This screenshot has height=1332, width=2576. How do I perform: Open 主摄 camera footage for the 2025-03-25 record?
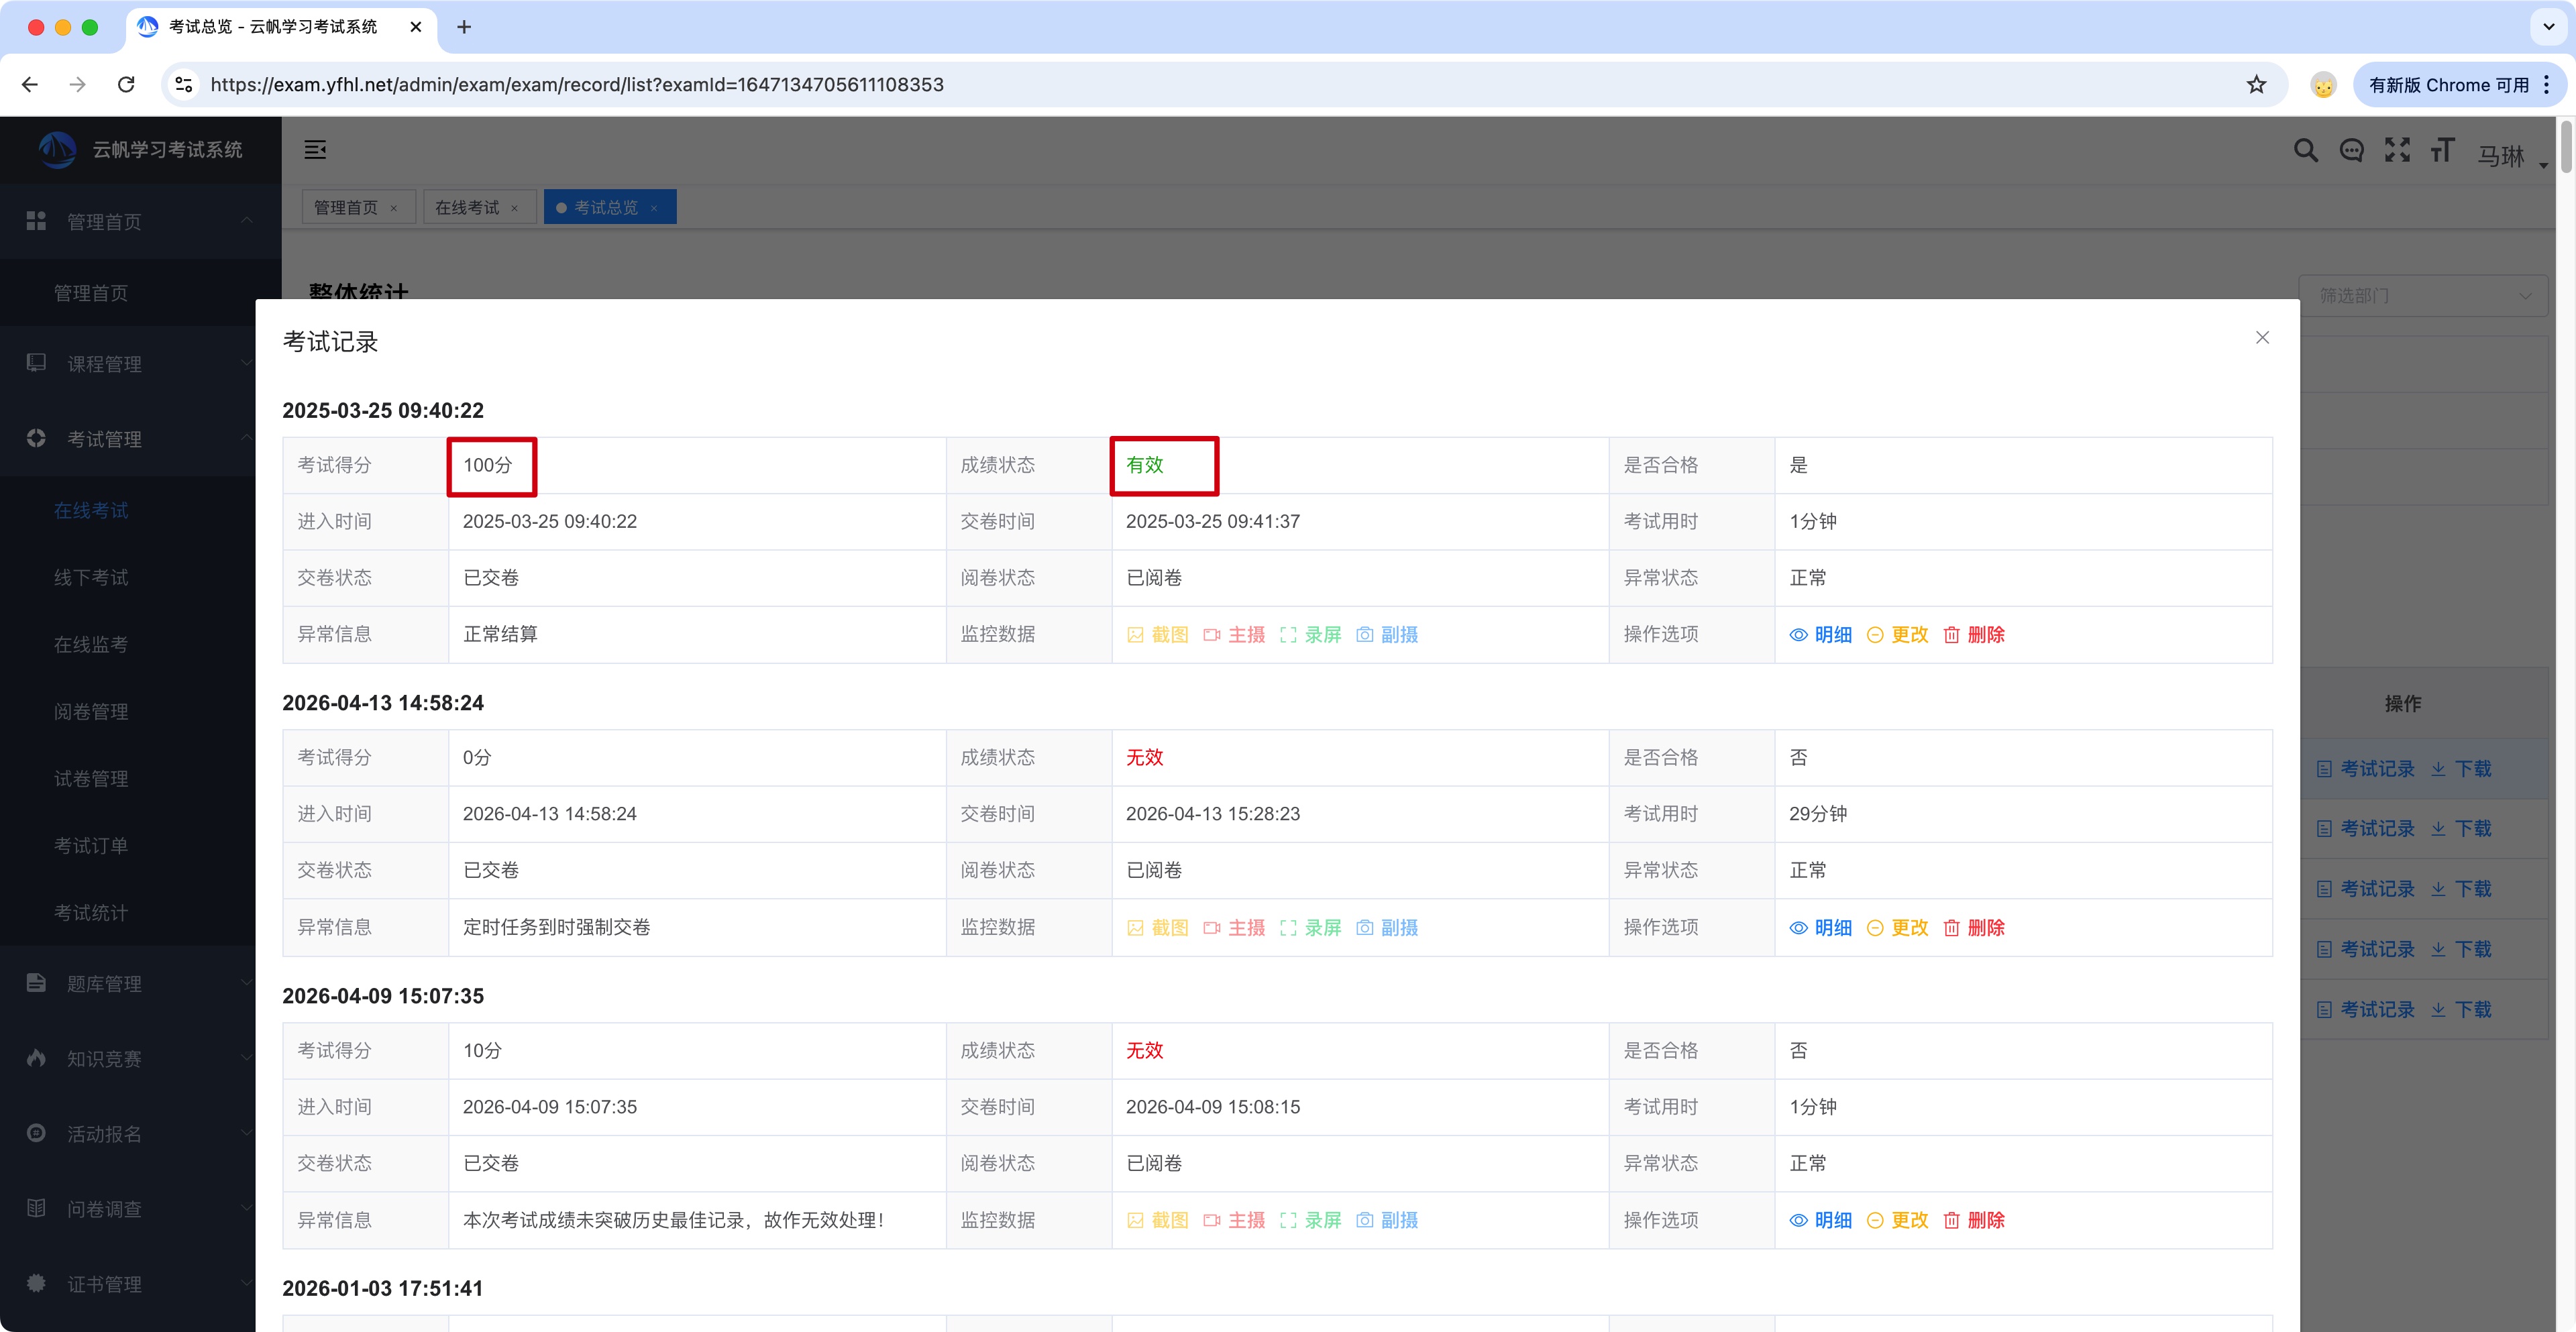1234,635
